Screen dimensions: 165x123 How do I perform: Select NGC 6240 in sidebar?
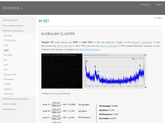click(8, 36)
